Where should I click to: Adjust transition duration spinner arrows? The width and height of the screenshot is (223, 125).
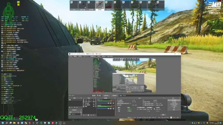(x=81, y=114)
